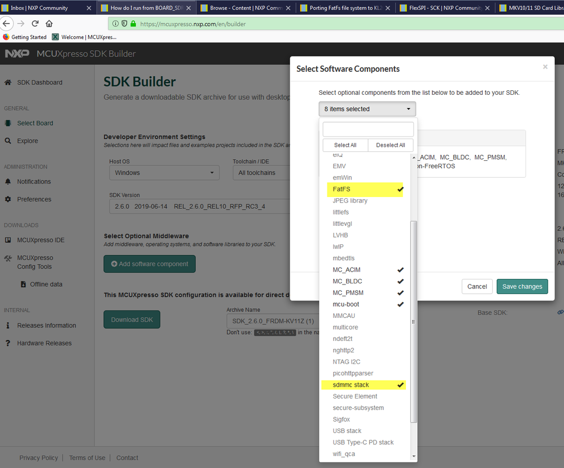Click the component search input field
The image size is (564, 468).
pyautogui.click(x=368, y=129)
